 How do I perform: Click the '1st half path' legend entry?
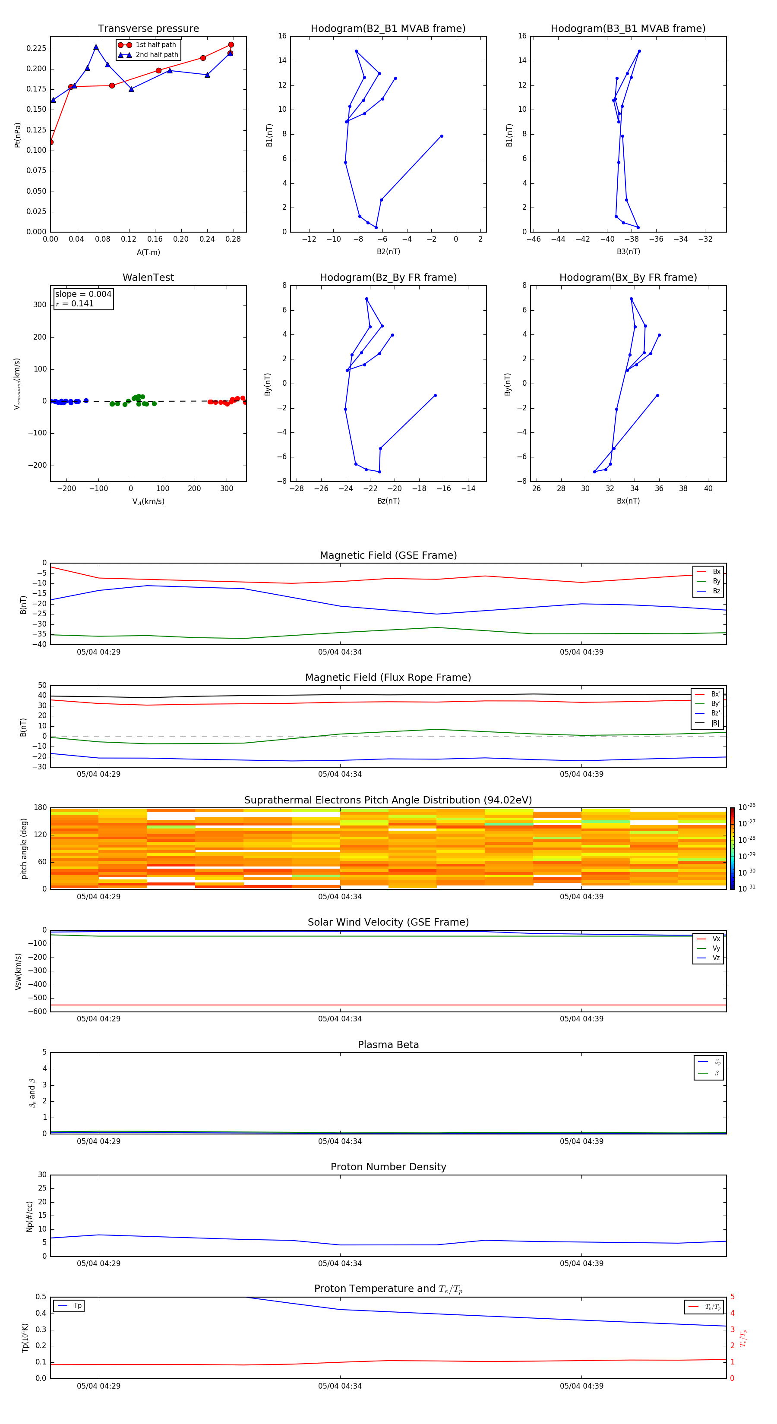[148, 45]
